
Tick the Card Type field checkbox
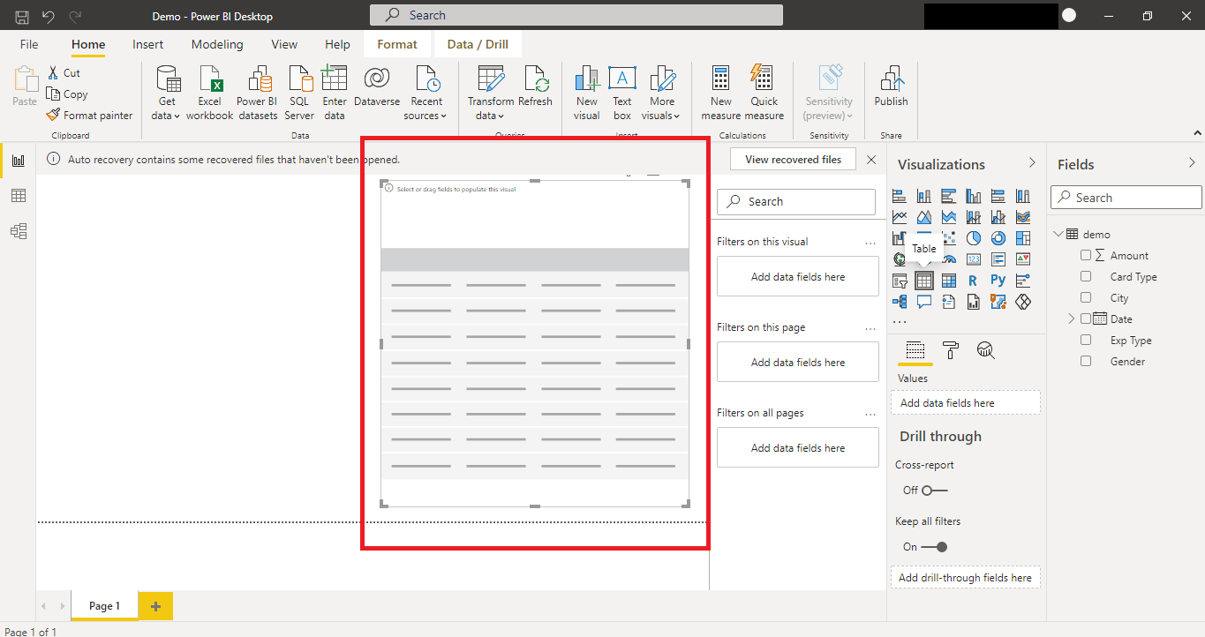1086,276
